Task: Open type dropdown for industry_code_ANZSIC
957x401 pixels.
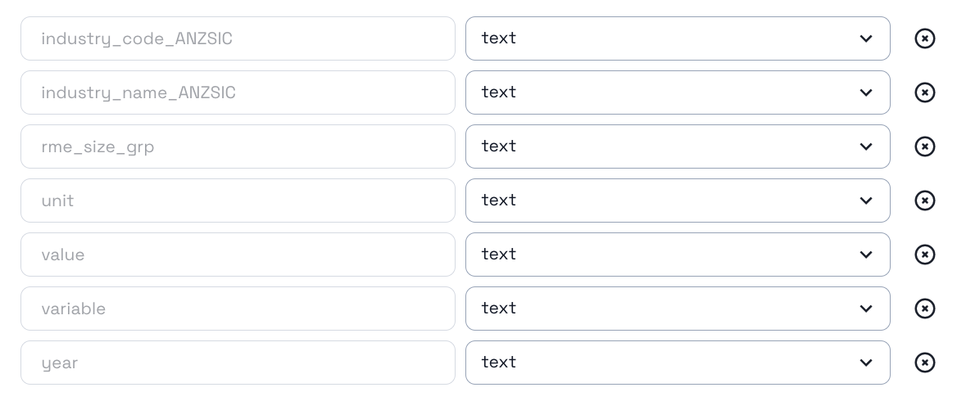Action: (x=677, y=38)
